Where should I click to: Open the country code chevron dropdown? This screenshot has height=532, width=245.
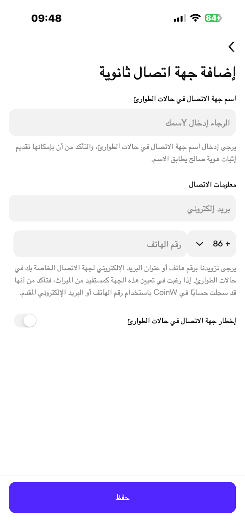pyautogui.click(x=199, y=244)
